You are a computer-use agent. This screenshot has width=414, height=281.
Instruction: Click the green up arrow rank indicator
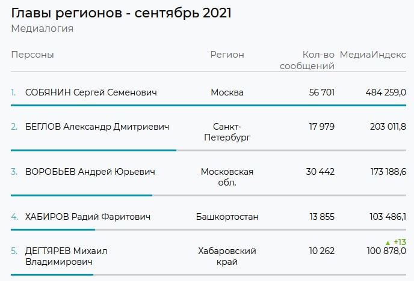click(x=388, y=242)
